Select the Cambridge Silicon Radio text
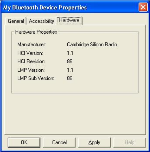This screenshot has height=152, width=150. [x=92, y=45]
